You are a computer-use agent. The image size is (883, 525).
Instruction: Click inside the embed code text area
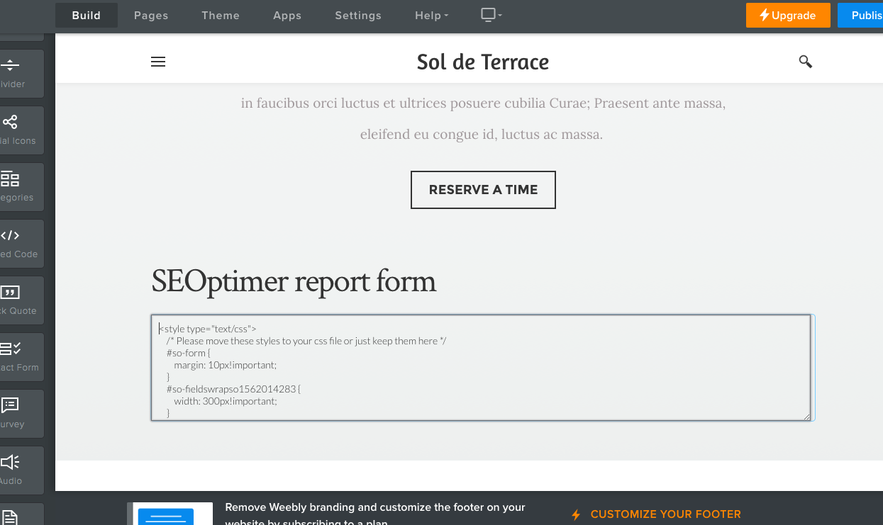click(x=481, y=368)
